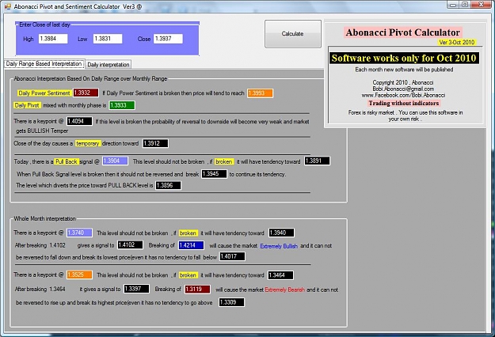Click the tendency value 1.3891

tap(318, 161)
